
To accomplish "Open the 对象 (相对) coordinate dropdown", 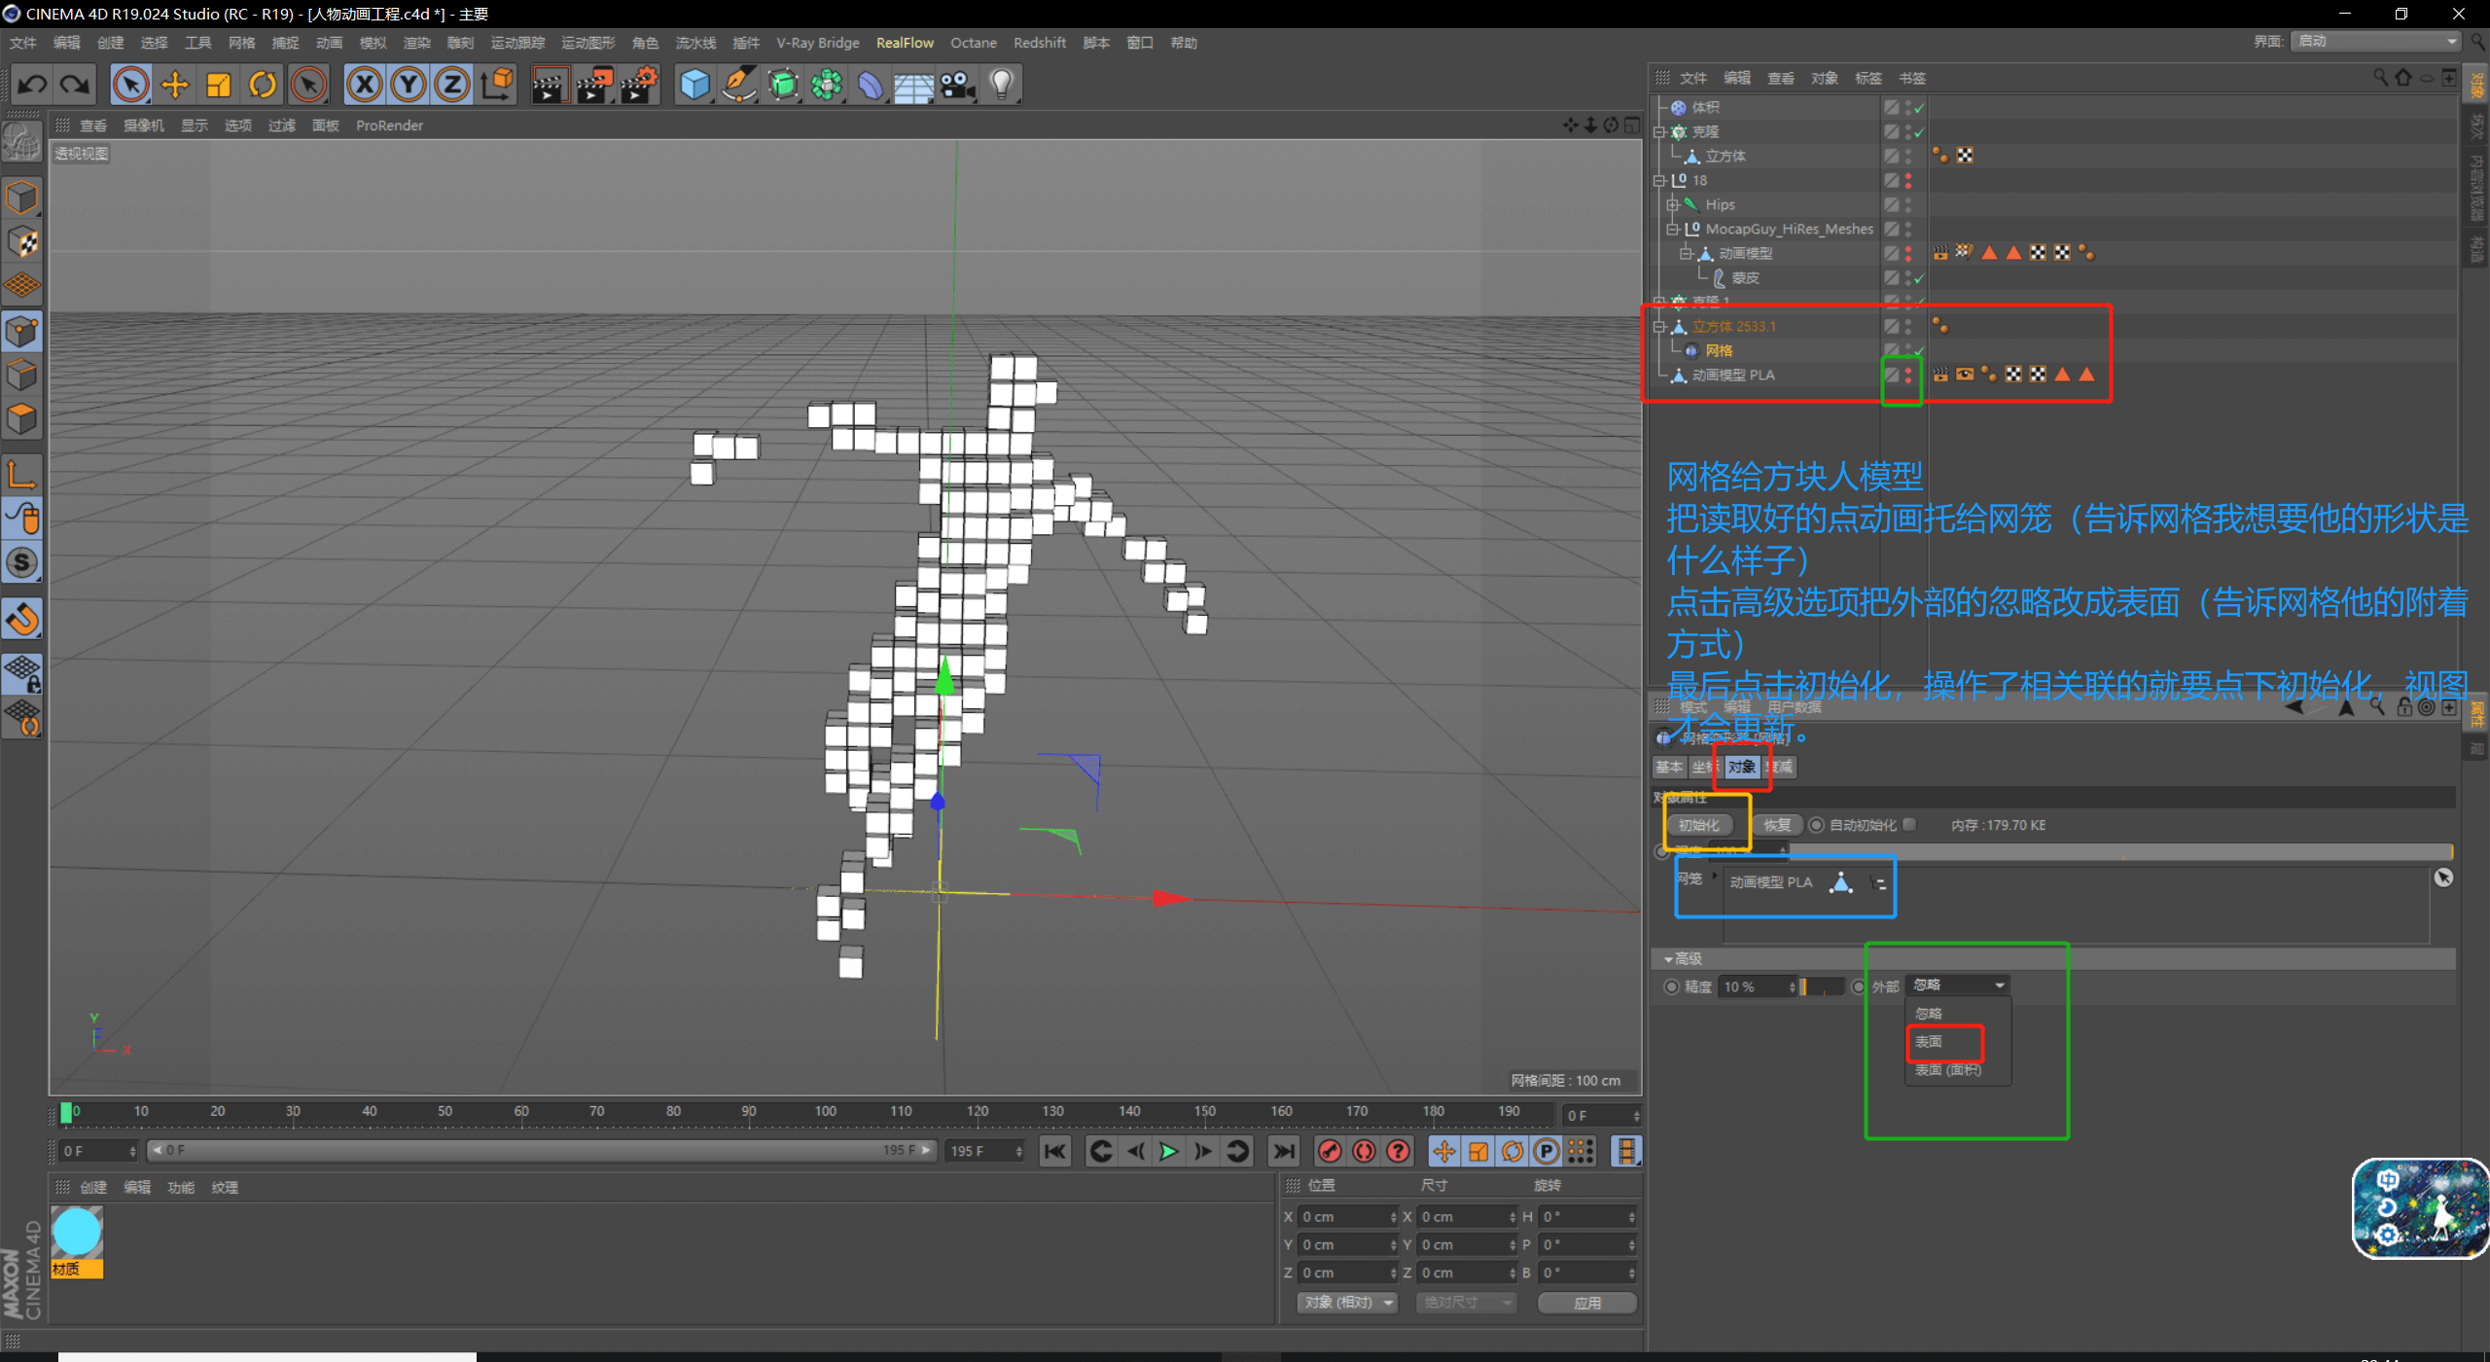I will point(1347,1303).
